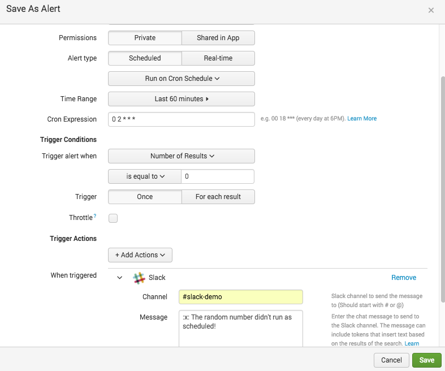Viewport: 445px width, 371px height.
Task: Open Run on Cron Schedule dropdown
Action: (182, 79)
